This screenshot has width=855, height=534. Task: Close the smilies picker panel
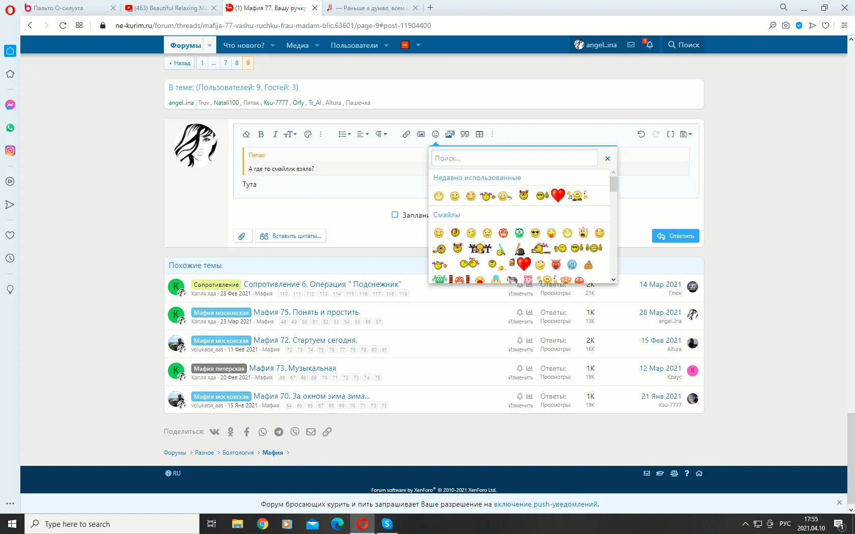(608, 159)
